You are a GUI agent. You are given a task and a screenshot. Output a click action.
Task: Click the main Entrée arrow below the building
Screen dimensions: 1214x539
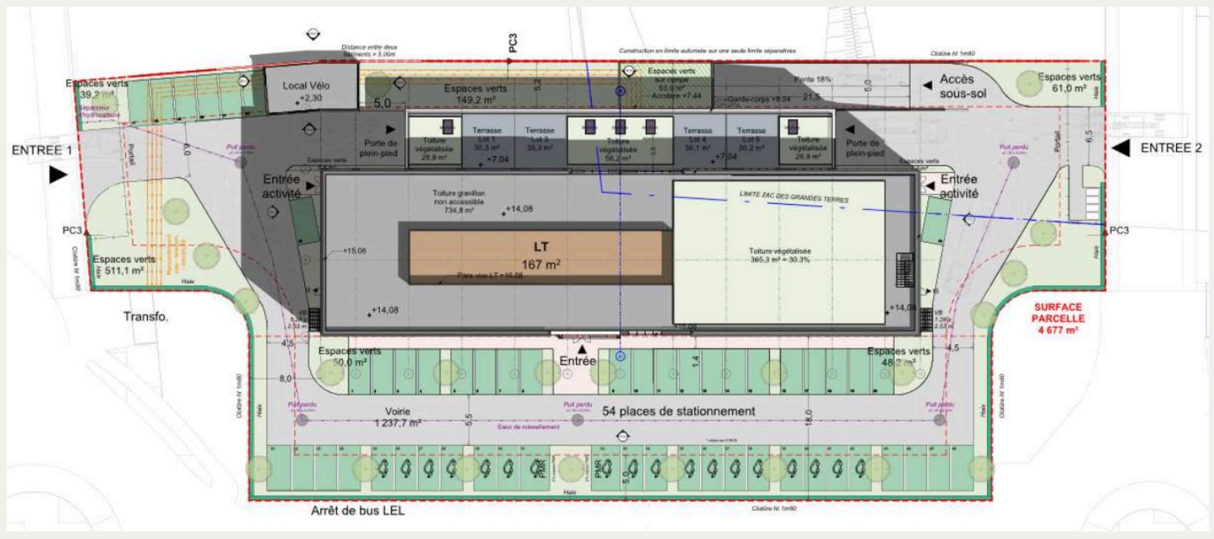click(x=582, y=349)
